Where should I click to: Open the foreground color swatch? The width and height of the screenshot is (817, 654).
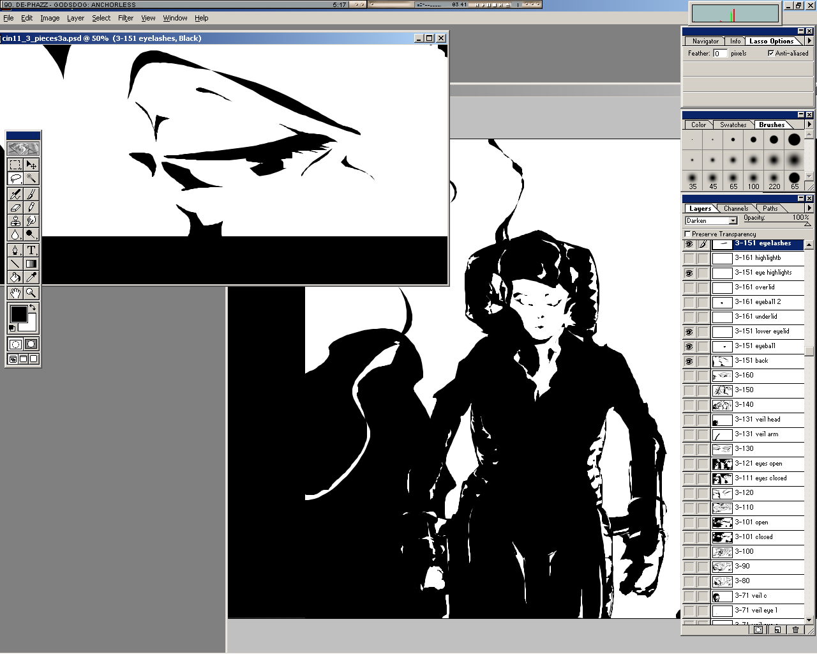(x=19, y=314)
